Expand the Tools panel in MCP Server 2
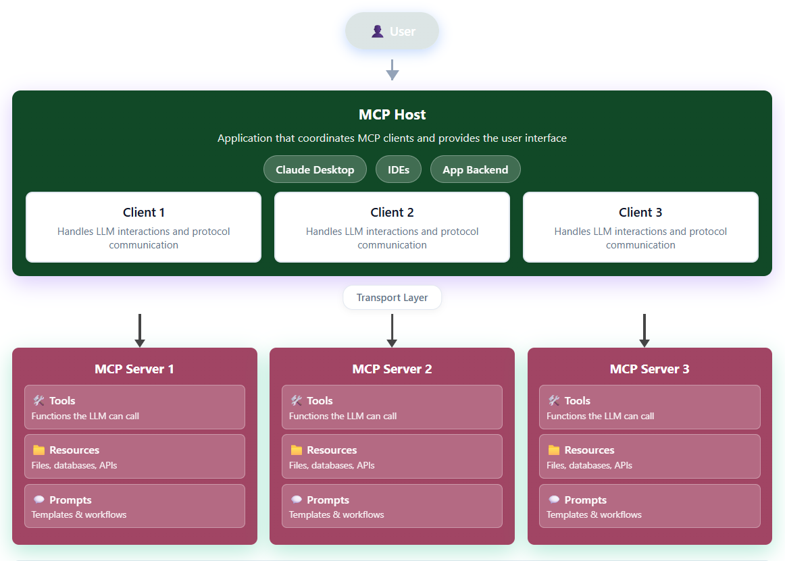785x561 pixels. [392, 406]
